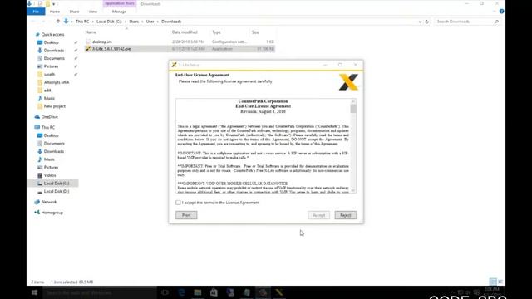532x299 pixels.
Task: Click 'Downloads' in the address breadcrumb
Action: (171, 22)
